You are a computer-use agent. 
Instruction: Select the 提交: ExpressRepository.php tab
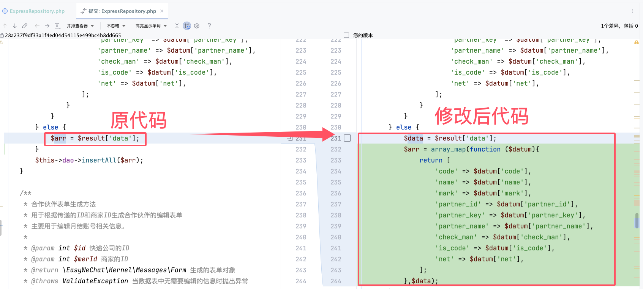pos(122,11)
